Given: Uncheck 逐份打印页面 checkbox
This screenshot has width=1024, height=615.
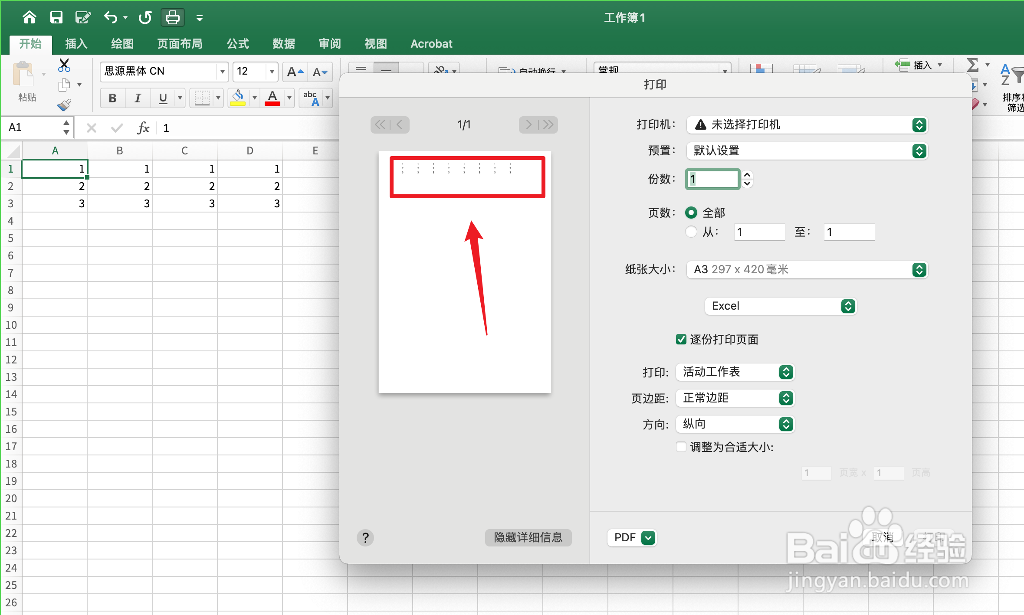Looking at the screenshot, I should 681,339.
